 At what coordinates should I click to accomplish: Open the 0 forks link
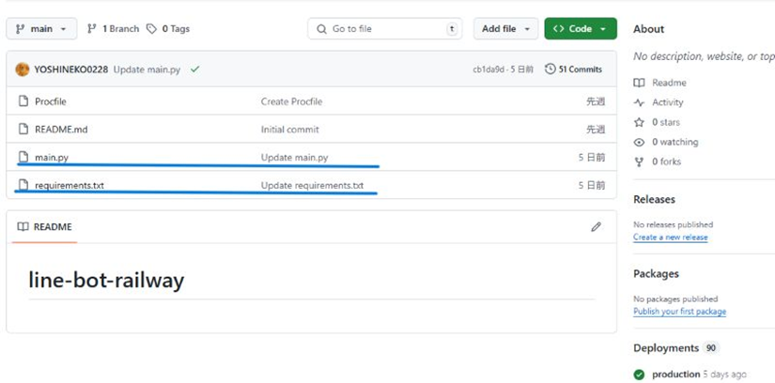666,161
